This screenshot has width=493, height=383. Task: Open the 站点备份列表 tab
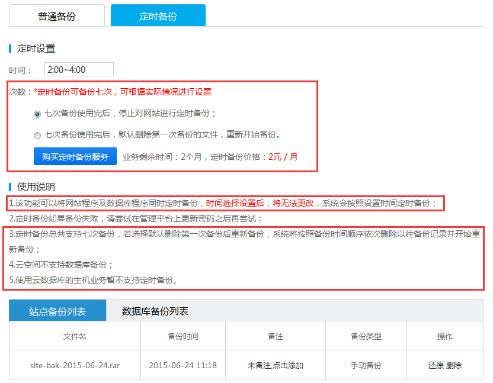[x=57, y=311]
